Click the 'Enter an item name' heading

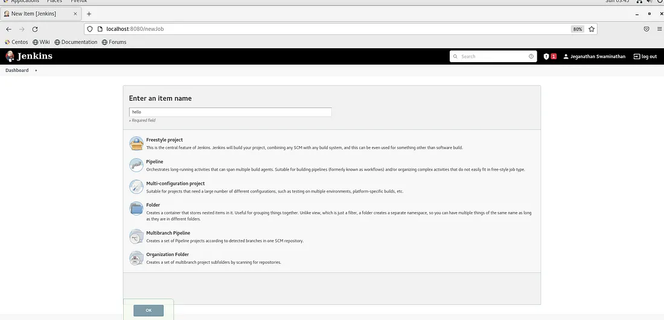click(x=160, y=98)
